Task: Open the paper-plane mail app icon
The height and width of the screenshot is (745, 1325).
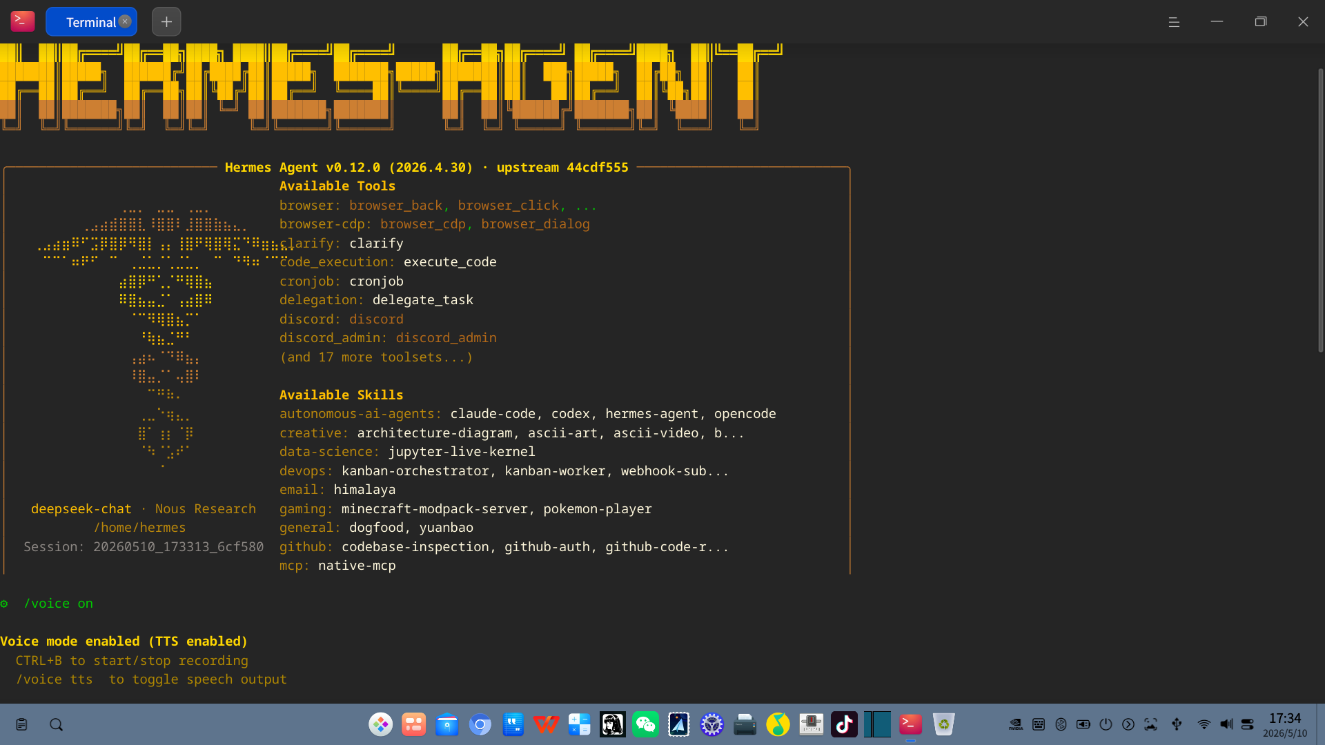Action: click(678, 724)
